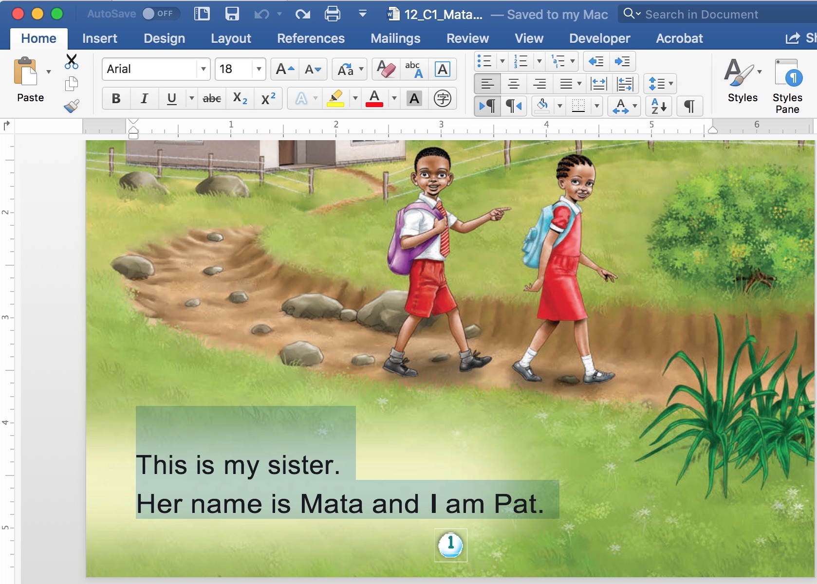The height and width of the screenshot is (584, 817).
Task: Click the sidebar layout icon in title bar
Action: click(202, 14)
